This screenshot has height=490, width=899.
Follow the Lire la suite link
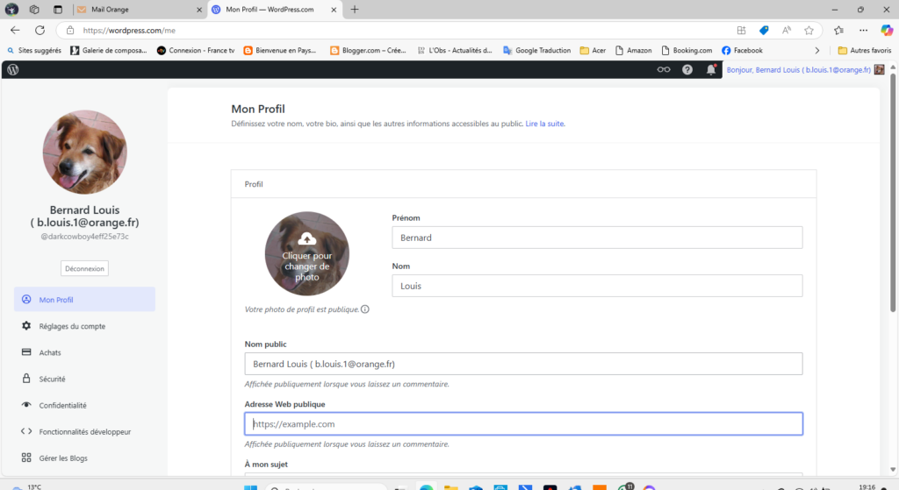pyautogui.click(x=544, y=124)
